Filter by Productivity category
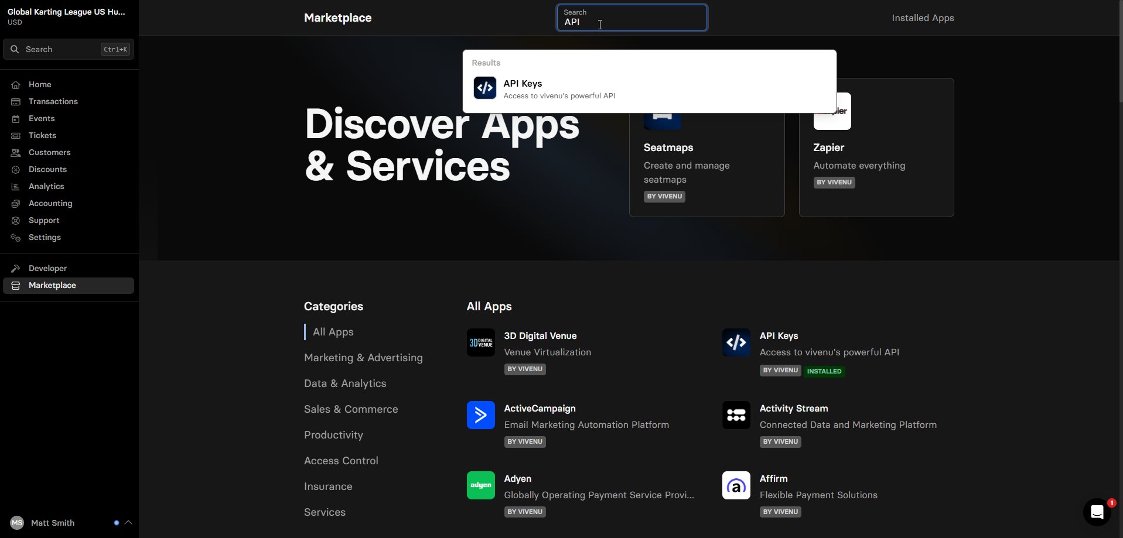The image size is (1123, 538). coord(333,435)
